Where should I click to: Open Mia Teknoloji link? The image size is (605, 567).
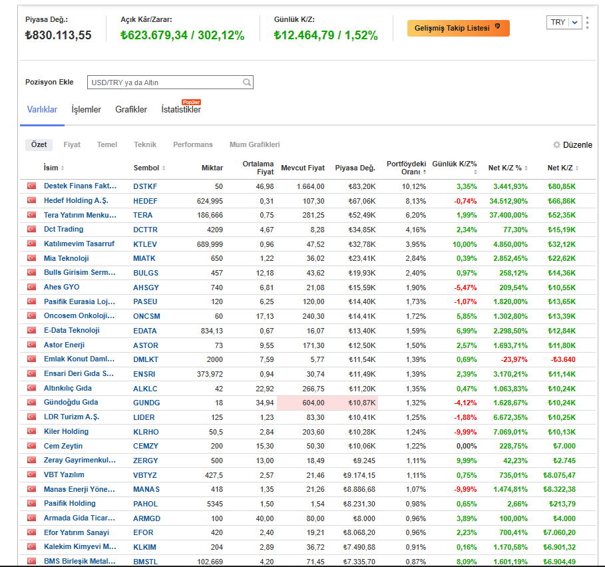click(66, 258)
